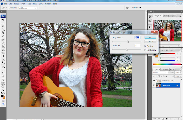
Task: Select the Brush tool
Action: coord(3,43)
